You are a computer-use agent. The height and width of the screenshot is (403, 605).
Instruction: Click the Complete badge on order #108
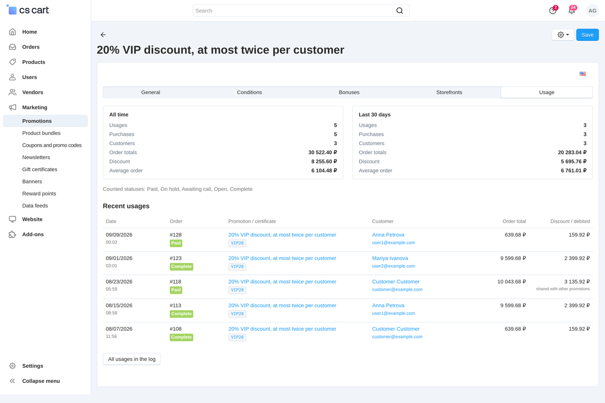pos(181,337)
